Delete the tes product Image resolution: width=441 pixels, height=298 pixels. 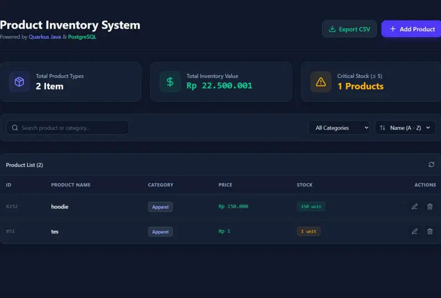coord(430,231)
